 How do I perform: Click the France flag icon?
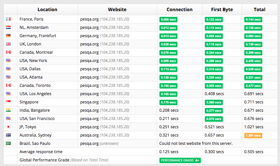pyautogui.click(x=8, y=19)
